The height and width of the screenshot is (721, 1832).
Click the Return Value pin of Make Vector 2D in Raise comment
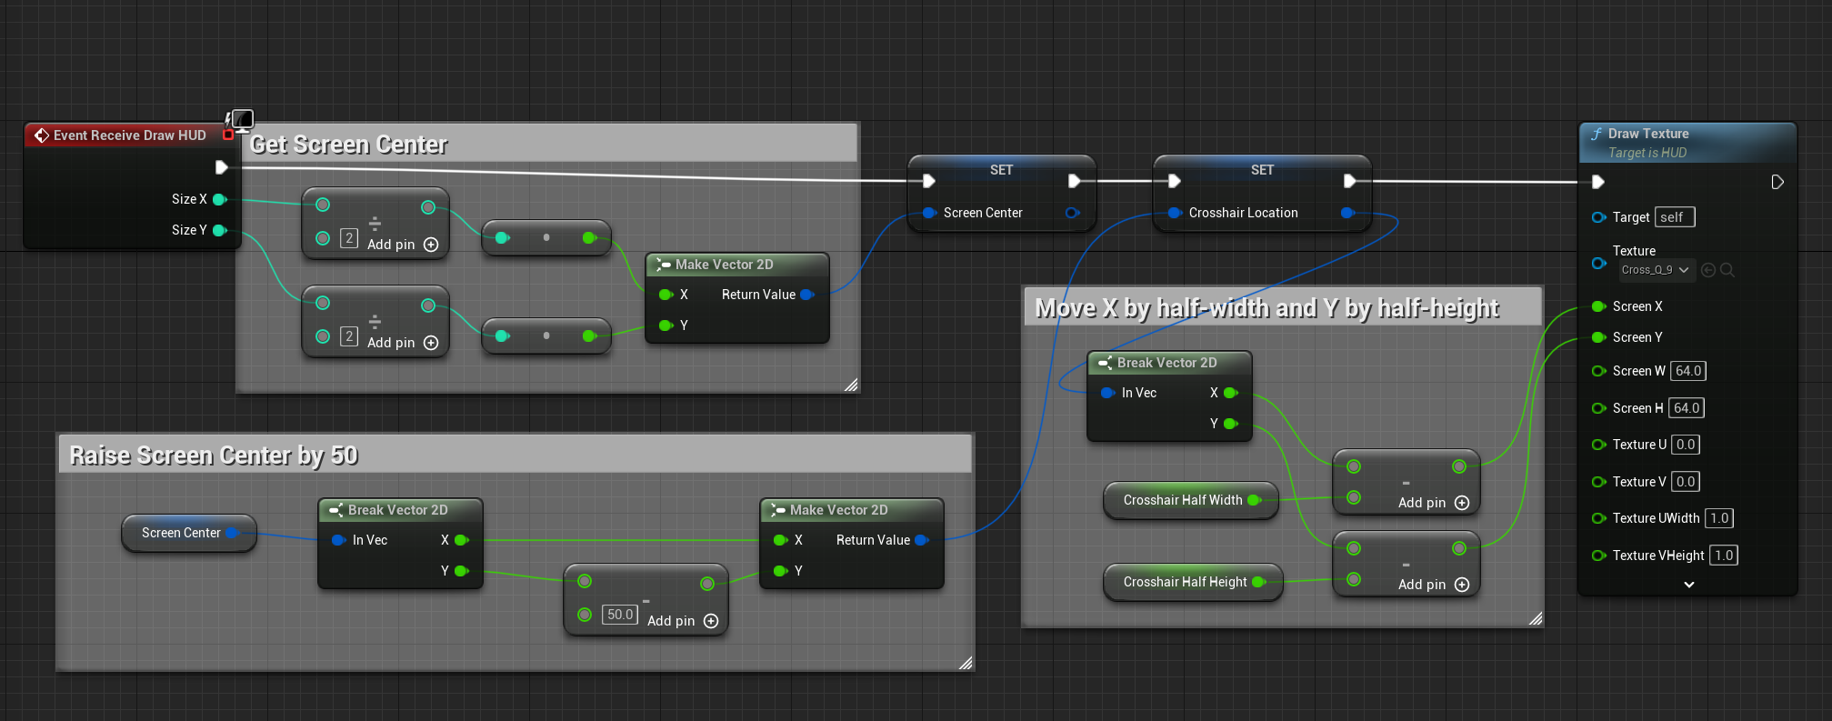921,540
